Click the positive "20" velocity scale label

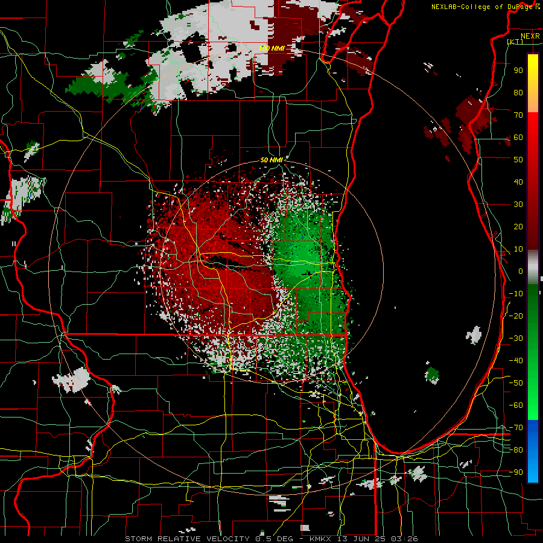click(x=518, y=226)
